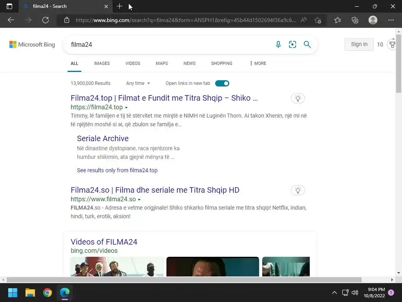Open volume control tray icon

click(x=355, y=293)
